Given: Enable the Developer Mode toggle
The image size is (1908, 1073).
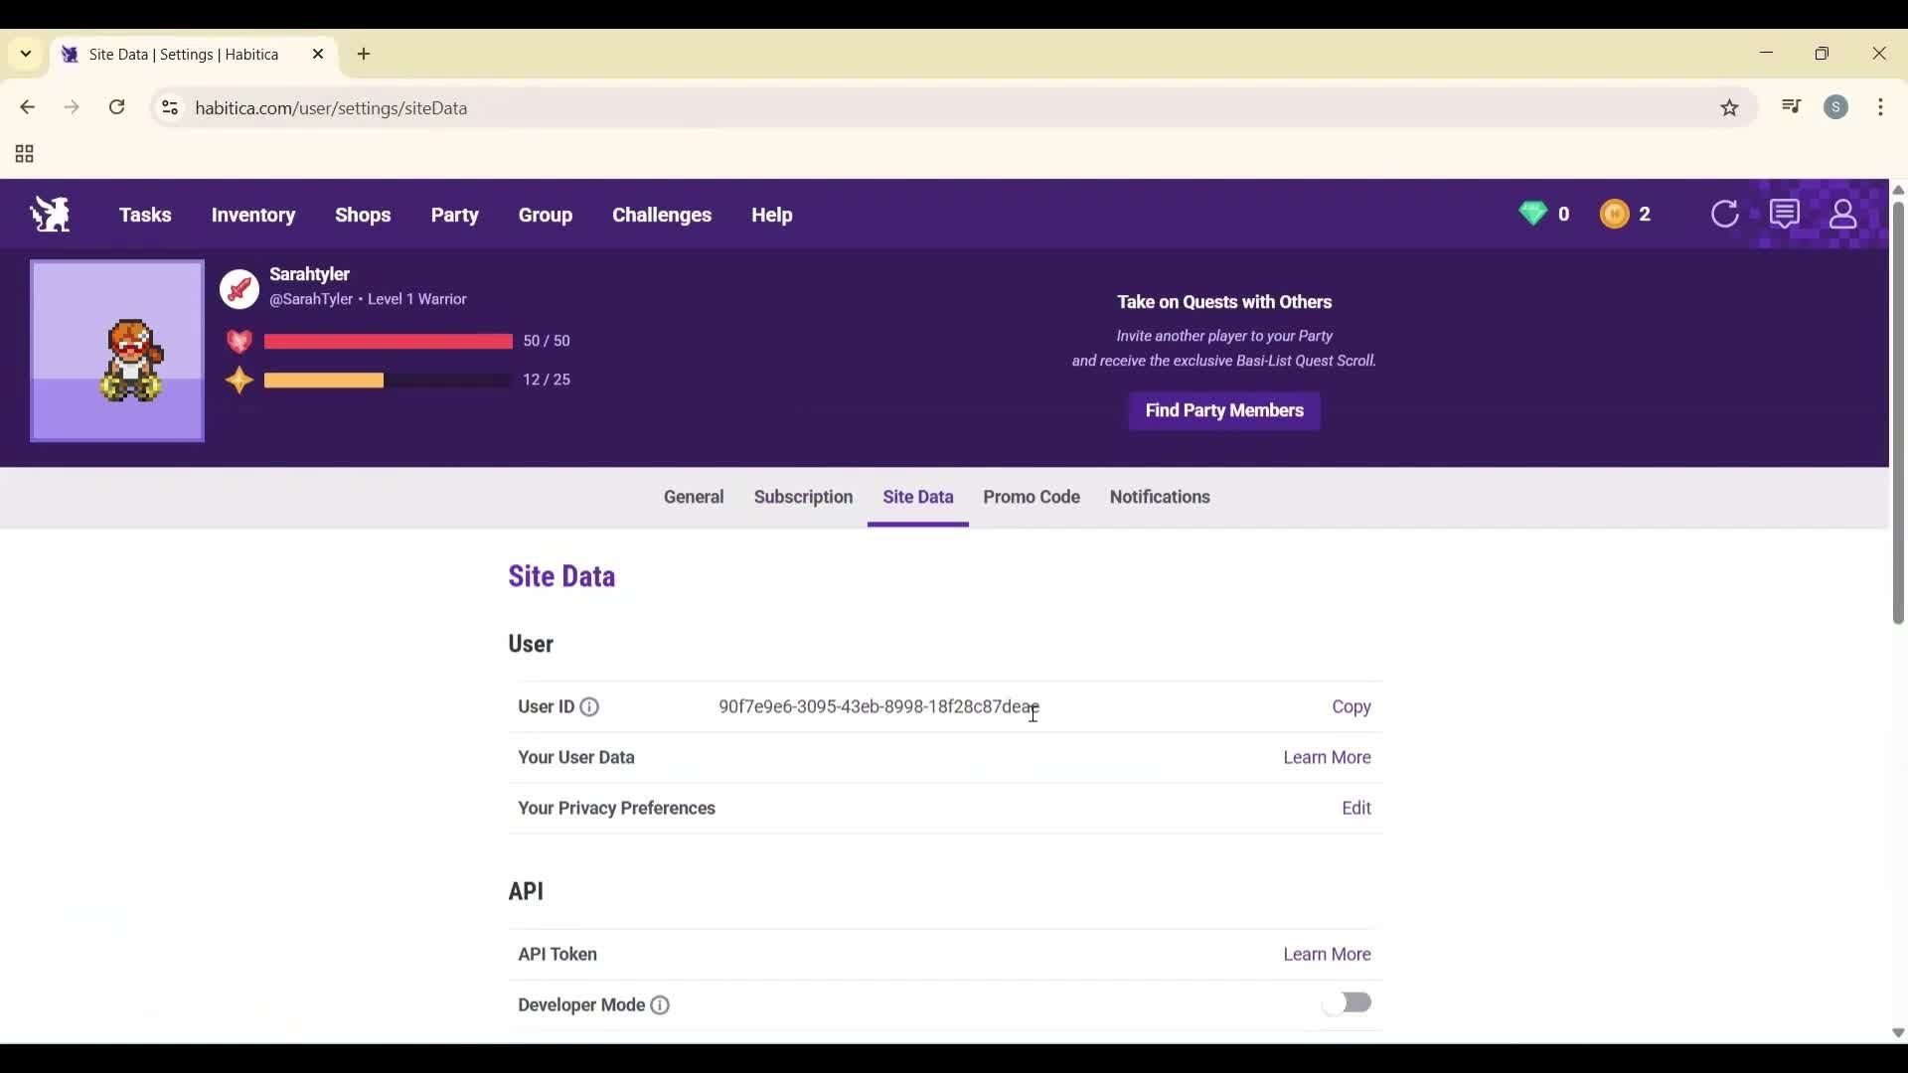Looking at the screenshot, I should click(x=1348, y=1001).
